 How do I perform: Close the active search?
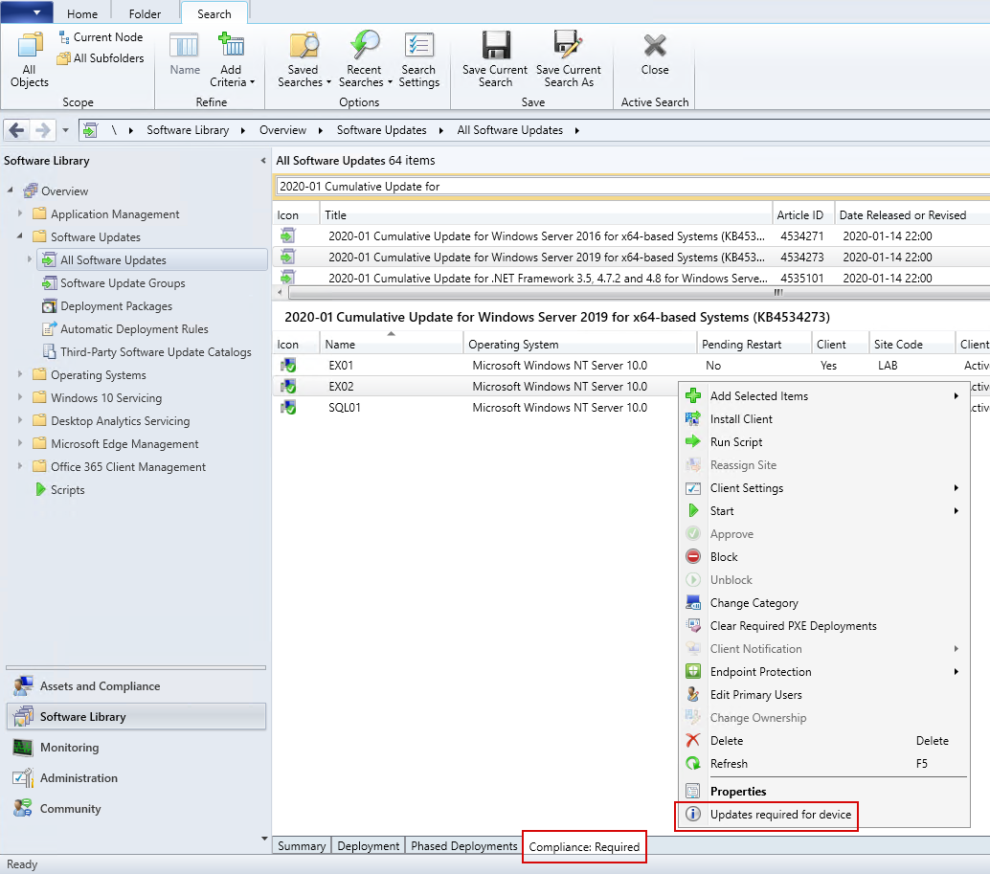pyautogui.click(x=655, y=54)
